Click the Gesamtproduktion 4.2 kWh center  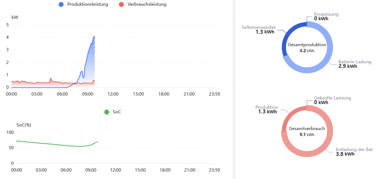pyautogui.click(x=307, y=47)
